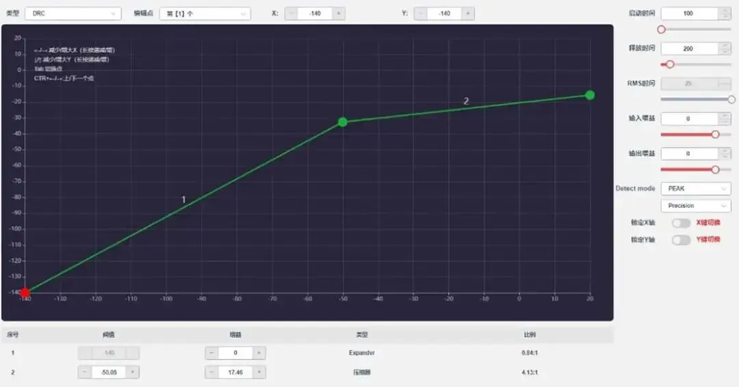Click the 4.13:1 ratio cell
The width and height of the screenshot is (739, 387).
point(530,373)
